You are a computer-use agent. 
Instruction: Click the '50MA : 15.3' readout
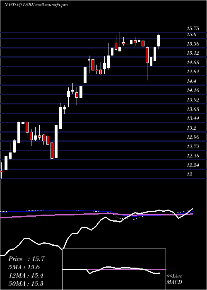point(26,283)
